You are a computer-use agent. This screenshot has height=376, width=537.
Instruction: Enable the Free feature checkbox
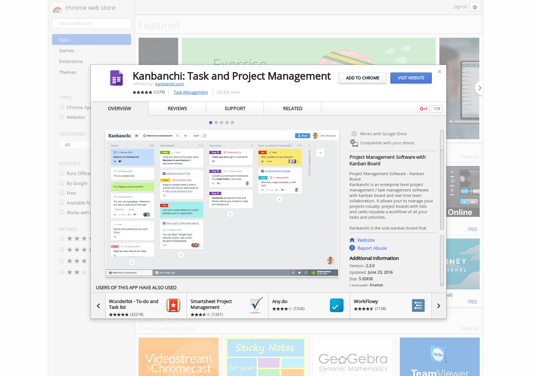point(62,193)
